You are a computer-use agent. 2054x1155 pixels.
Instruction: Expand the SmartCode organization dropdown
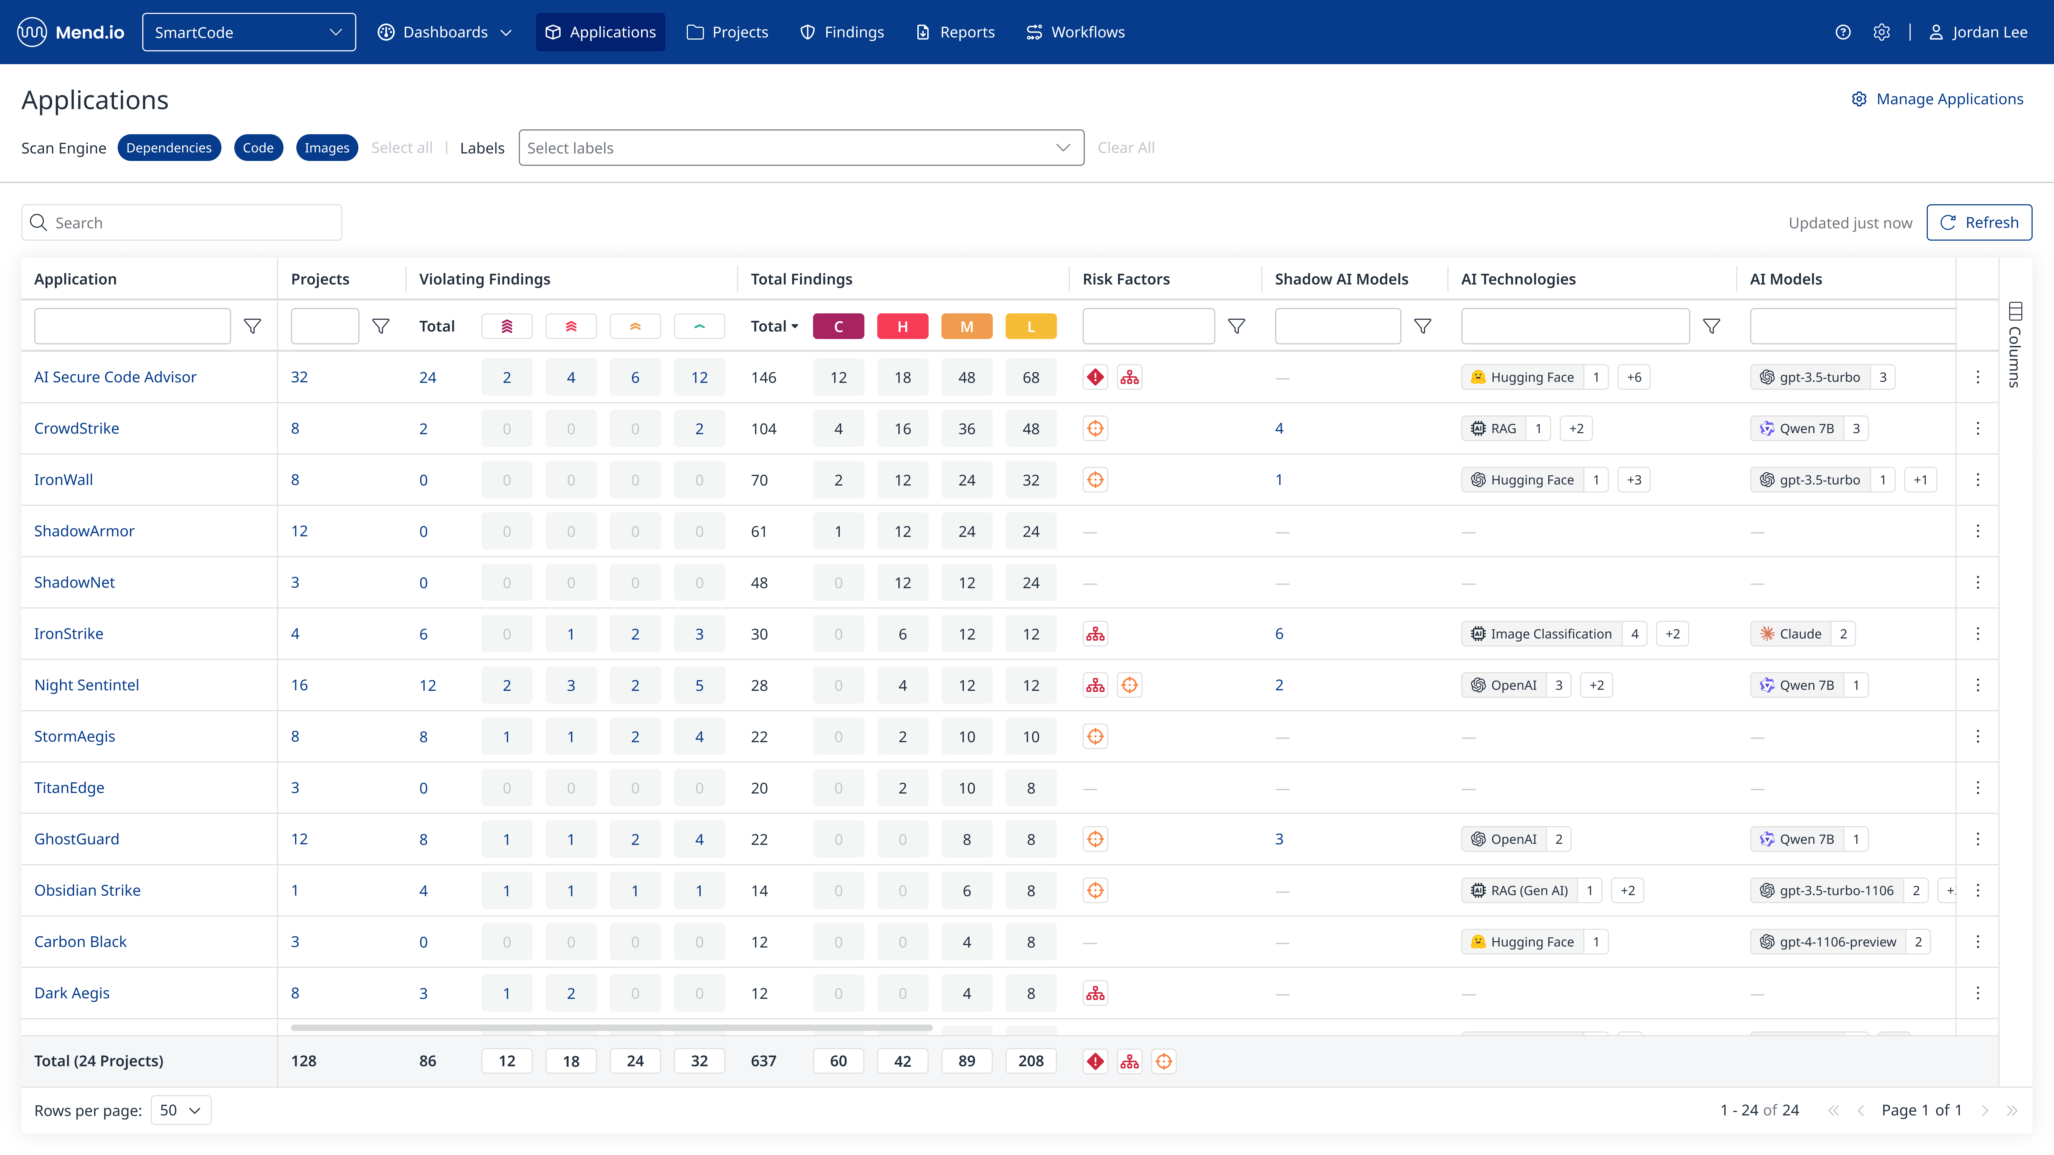249,32
